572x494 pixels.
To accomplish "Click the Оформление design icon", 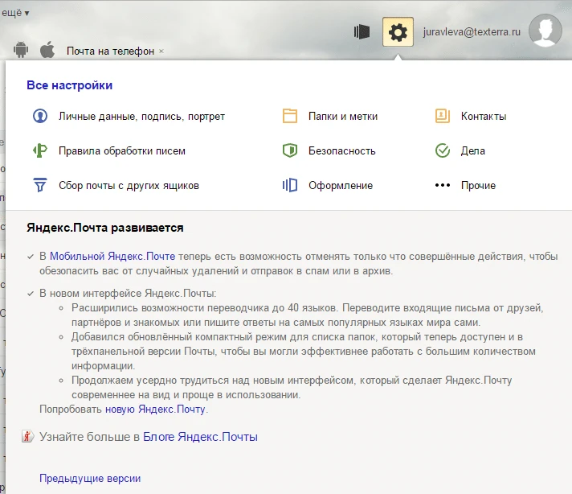I will (x=290, y=185).
